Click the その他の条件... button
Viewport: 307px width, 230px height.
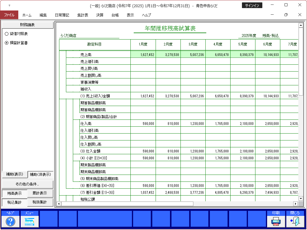pyautogui.click(x=27, y=184)
